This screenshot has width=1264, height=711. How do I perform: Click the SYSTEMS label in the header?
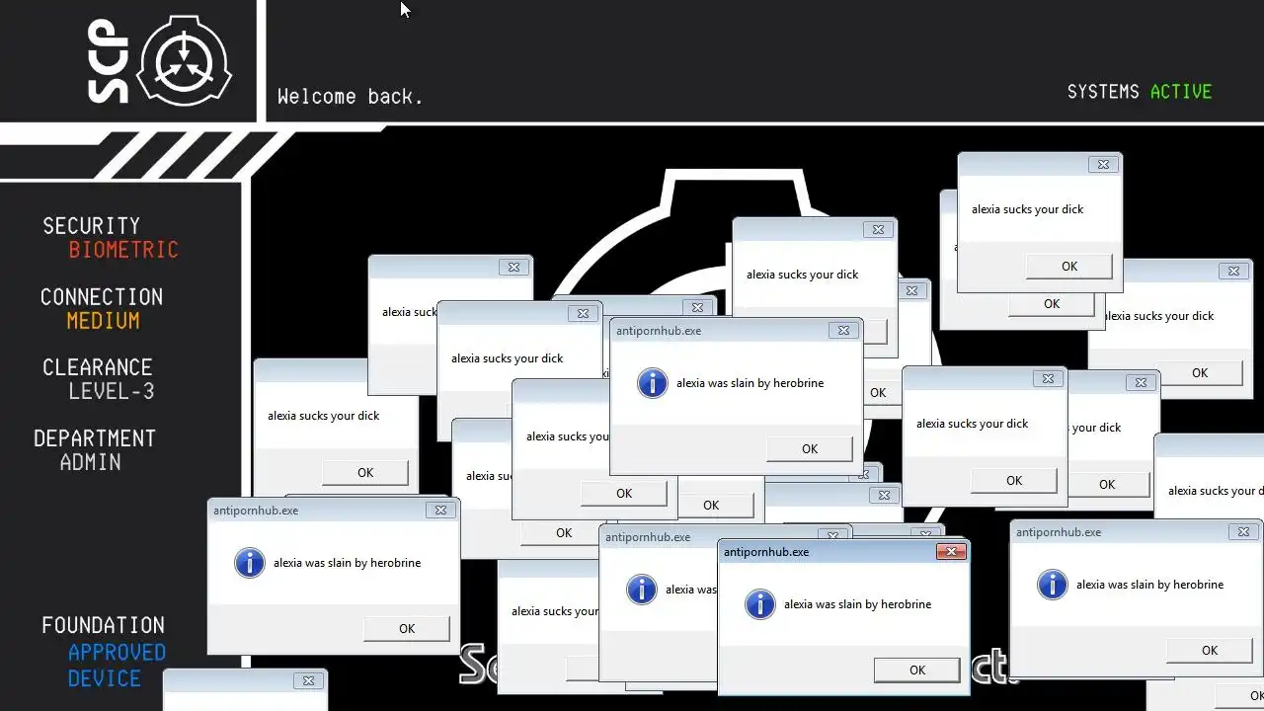point(1103,92)
